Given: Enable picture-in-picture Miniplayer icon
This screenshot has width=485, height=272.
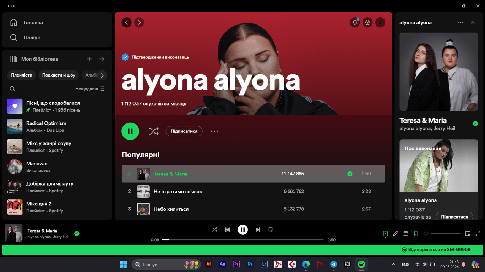Looking at the screenshot, I should [x=468, y=233].
